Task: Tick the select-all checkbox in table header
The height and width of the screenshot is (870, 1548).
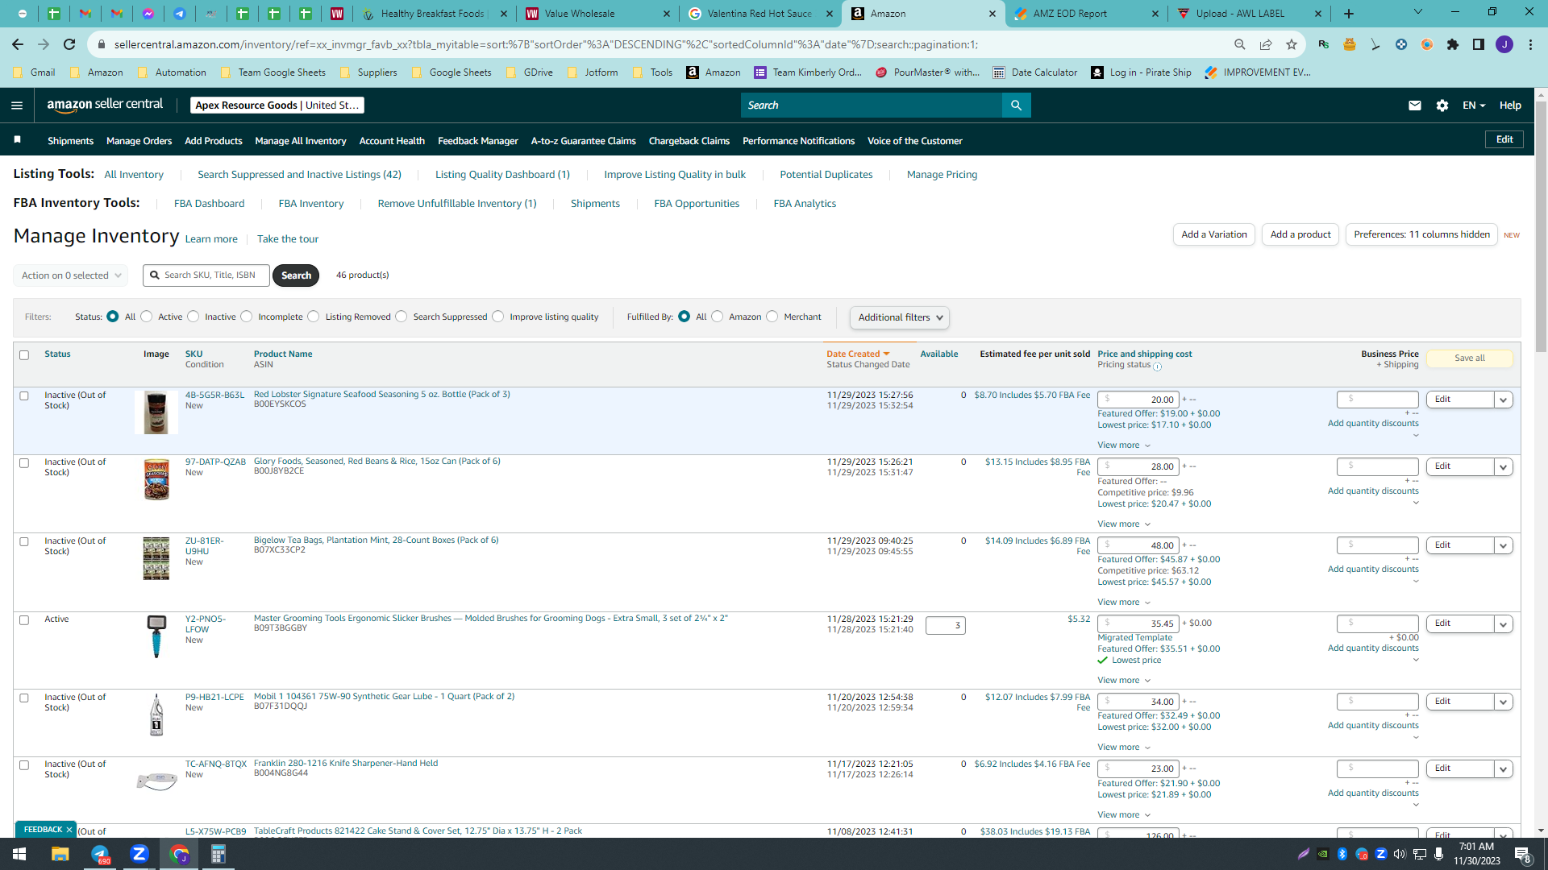Action: click(x=24, y=355)
